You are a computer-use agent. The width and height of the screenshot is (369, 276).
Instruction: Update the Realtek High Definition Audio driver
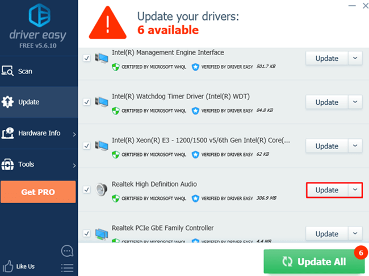[x=327, y=190]
